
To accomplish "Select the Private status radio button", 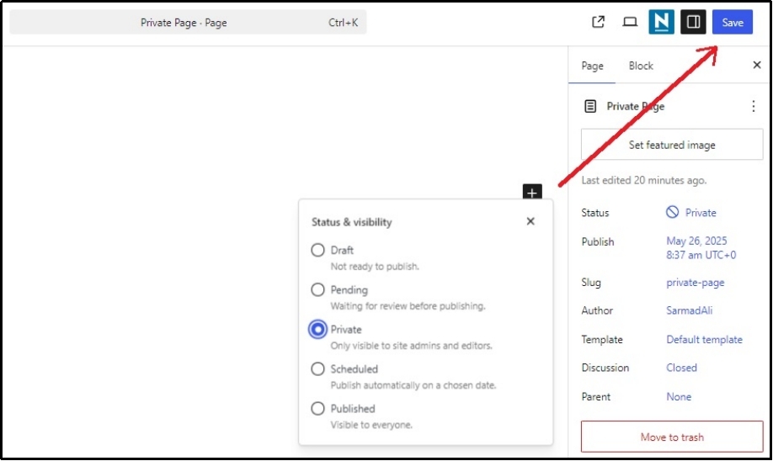I will pos(317,329).
